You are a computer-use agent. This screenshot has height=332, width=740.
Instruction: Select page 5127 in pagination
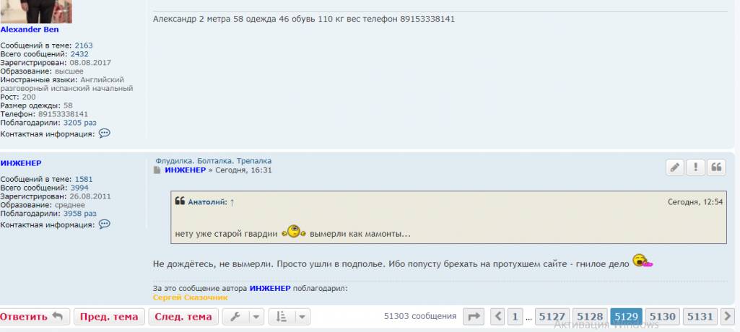(x=552, y=317)
